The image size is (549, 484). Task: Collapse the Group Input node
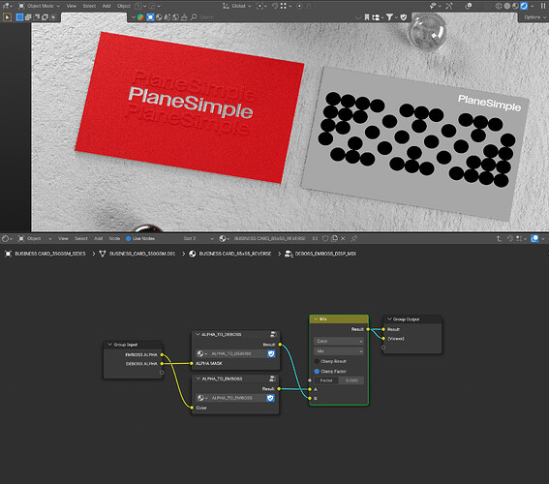click(109, 345)
